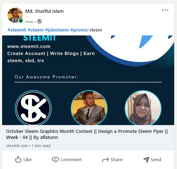The image size is (177, 169).
Task: Click the steemit.com source label
Action: coord(17,146)
